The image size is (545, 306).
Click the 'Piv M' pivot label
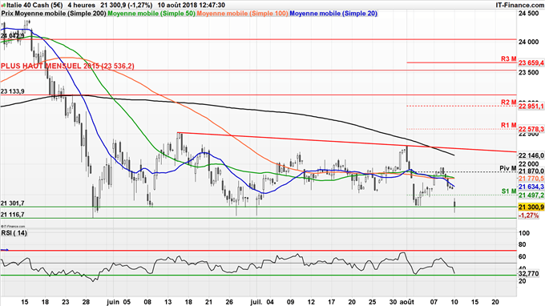pyautogui.click(x=508, y=168)
